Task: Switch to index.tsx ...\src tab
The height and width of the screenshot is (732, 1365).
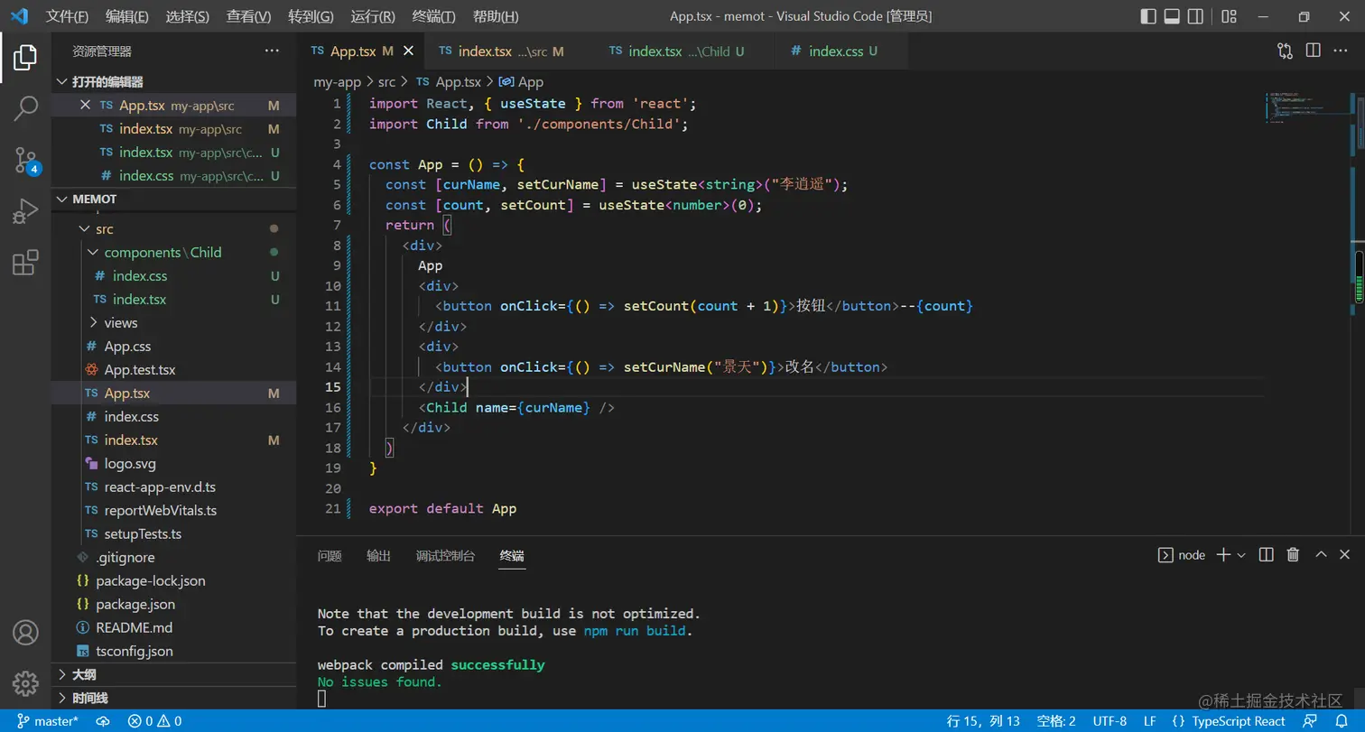Action: point(510,51)
